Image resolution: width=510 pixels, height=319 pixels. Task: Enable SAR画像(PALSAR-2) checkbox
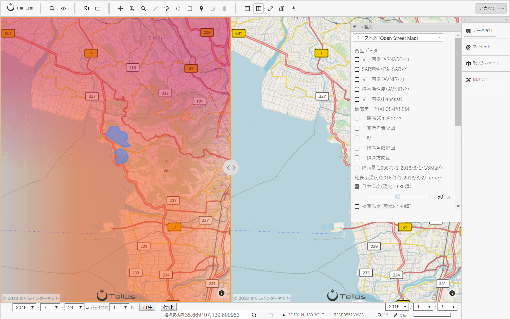pyautogui.click(x=357, y=69)
